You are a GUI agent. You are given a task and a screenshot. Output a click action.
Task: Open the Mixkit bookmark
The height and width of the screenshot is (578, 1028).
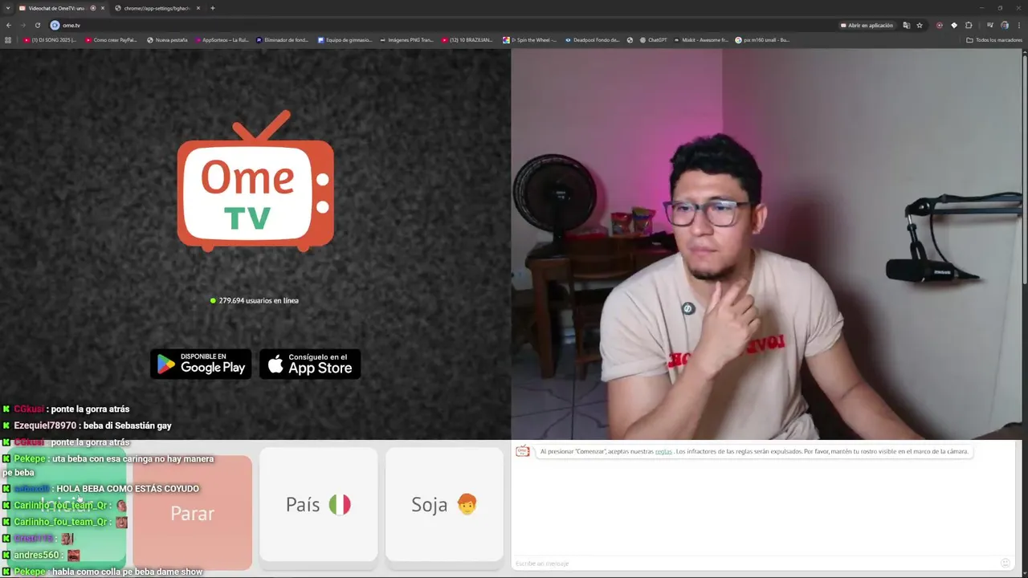(x=701, y=39)
